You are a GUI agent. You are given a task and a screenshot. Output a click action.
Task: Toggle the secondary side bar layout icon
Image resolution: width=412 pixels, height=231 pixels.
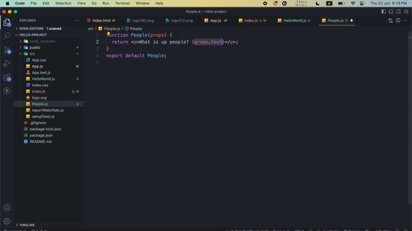pyautogui.click(x=398, y=12)
